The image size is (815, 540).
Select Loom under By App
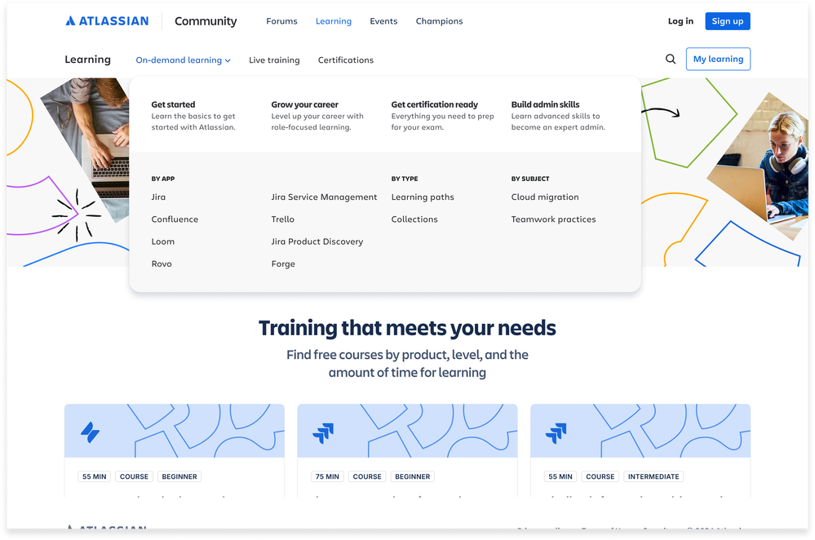coord(162,241)
